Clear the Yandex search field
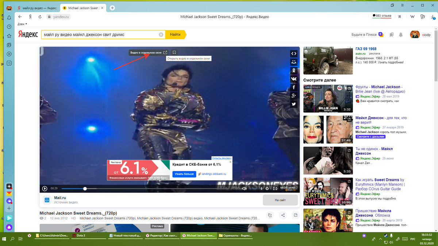Viewport: 438px width, 246px height. pos(161,35)
